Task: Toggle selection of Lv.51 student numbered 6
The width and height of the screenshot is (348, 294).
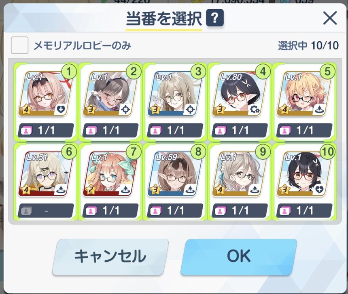Action: (x=45, y=182)
